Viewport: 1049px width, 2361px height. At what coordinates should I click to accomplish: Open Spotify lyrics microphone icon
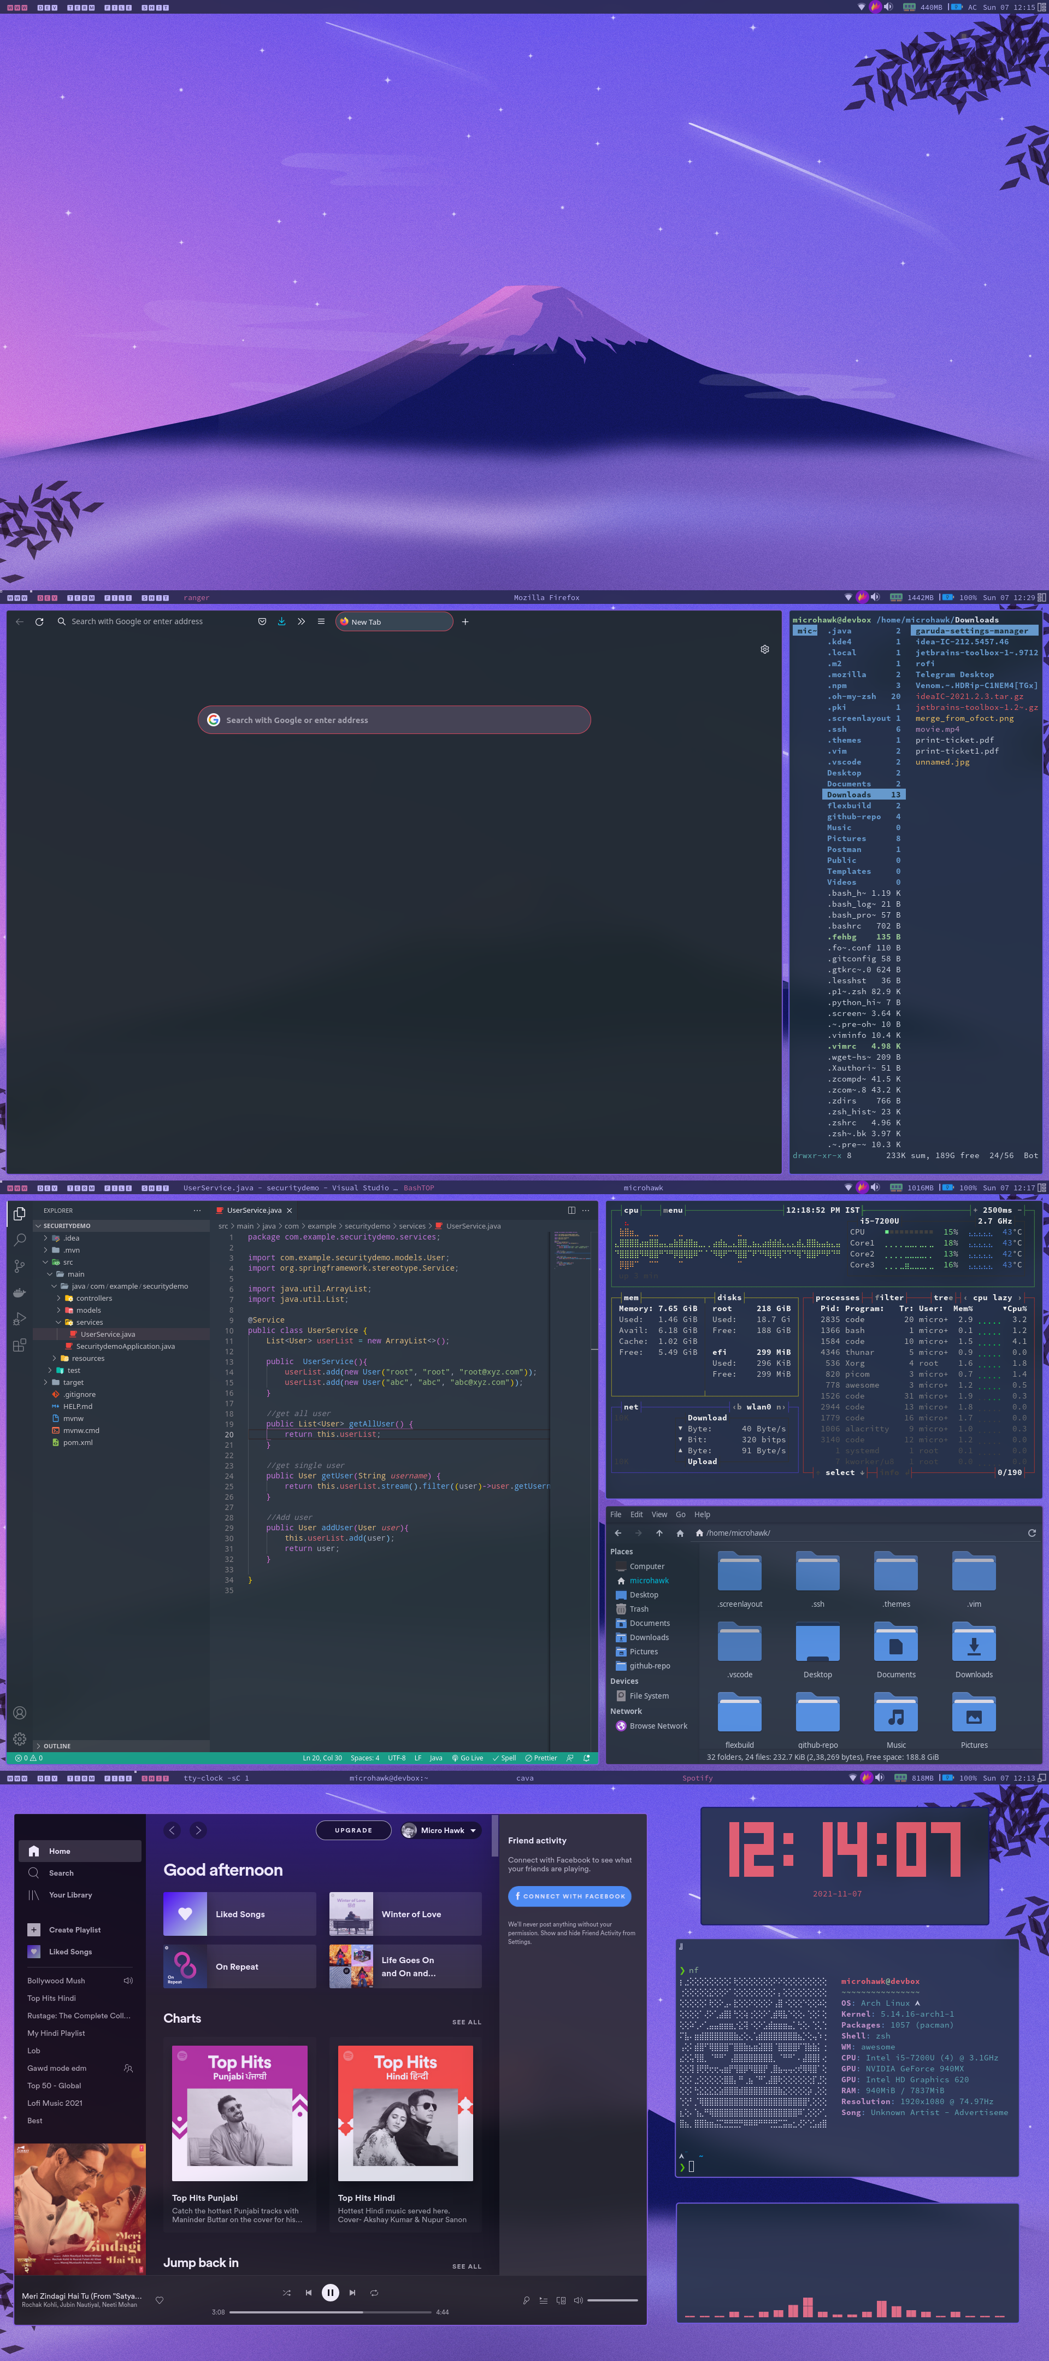click(x=526, y=2300)
